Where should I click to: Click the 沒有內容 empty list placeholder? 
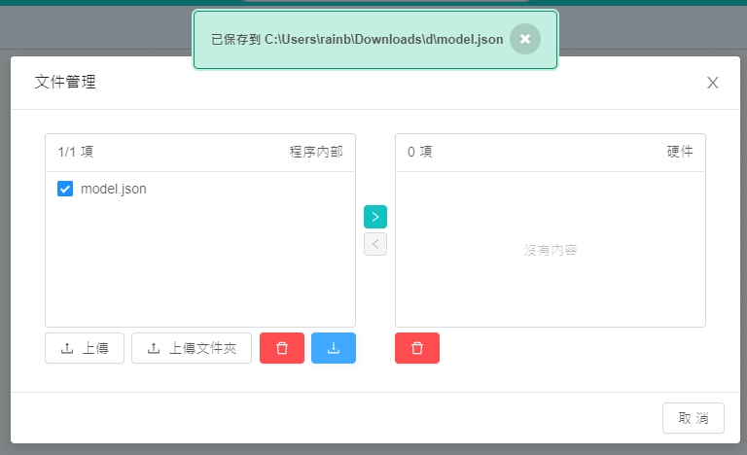tap(551, 251)
